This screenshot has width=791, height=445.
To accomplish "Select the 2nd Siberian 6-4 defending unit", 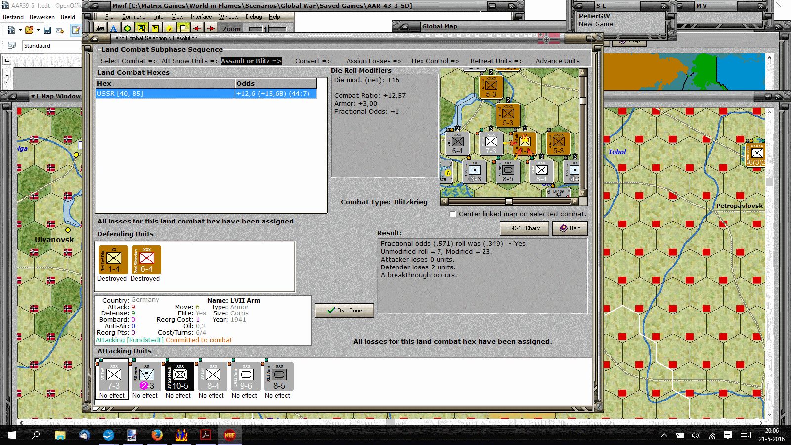I will coord(146,260).
